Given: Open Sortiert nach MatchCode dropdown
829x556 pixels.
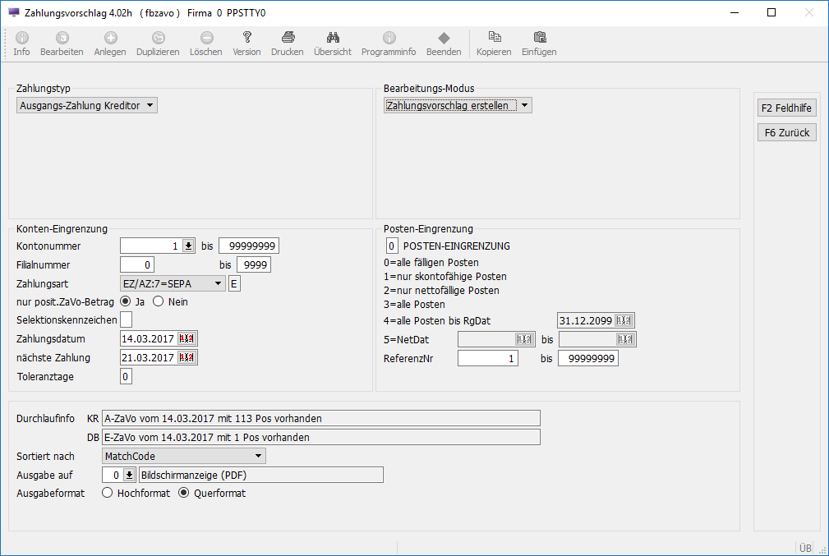Looking at the screenshot, I should (x=258, y=456).
